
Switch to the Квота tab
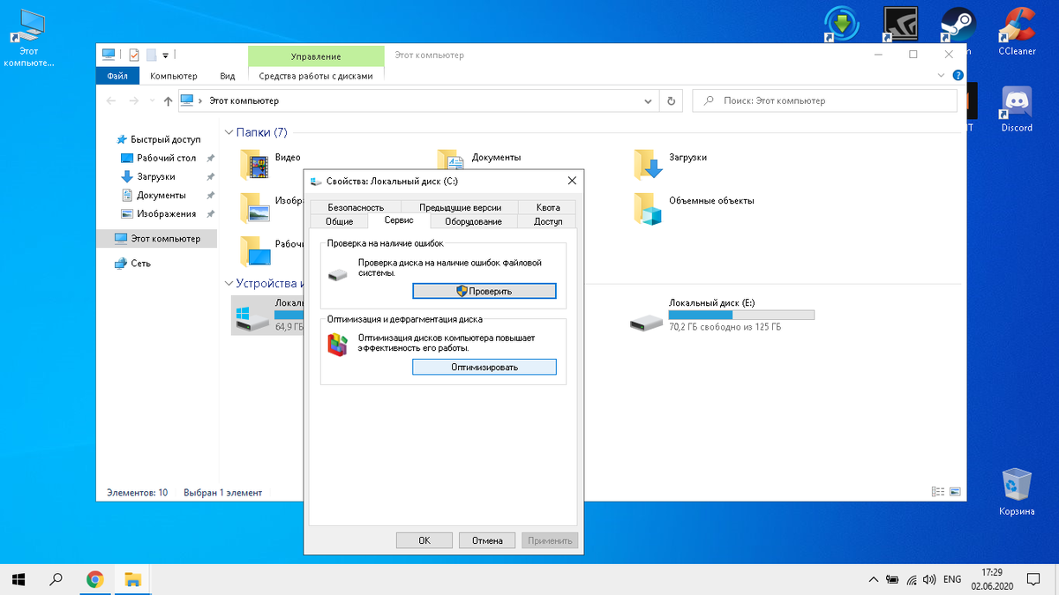[548, 207]
